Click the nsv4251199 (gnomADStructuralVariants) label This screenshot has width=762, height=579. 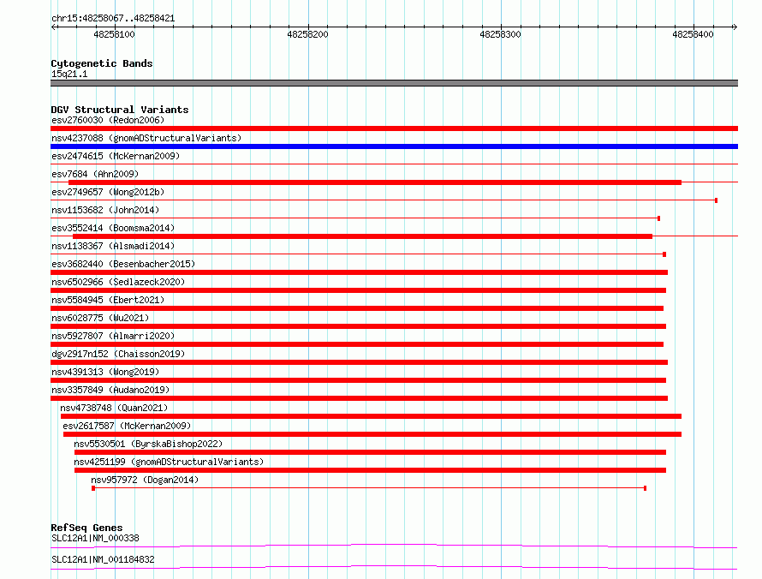169,462
